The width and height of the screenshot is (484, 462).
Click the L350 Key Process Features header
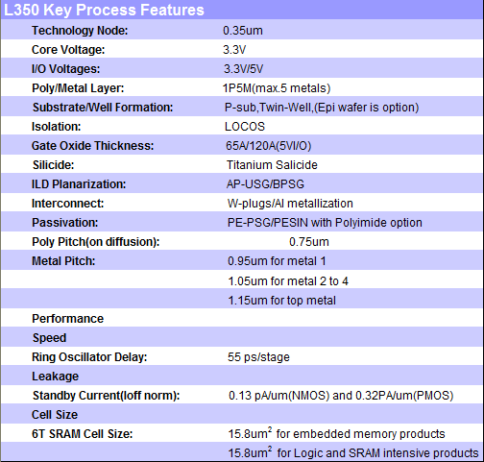(104, 10)
